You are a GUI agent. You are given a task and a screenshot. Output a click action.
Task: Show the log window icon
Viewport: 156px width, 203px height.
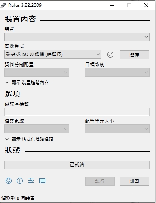42,181
